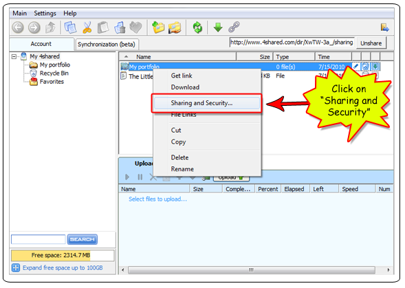Click the green down-arrow download icon
The height and width of the screenshot is (288, 405).
tap(218, 27)
